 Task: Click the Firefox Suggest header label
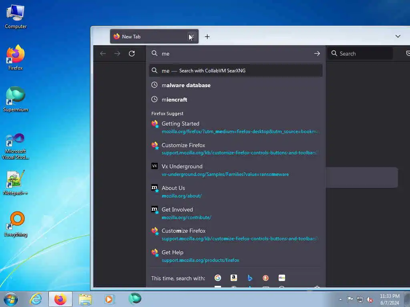167,114
